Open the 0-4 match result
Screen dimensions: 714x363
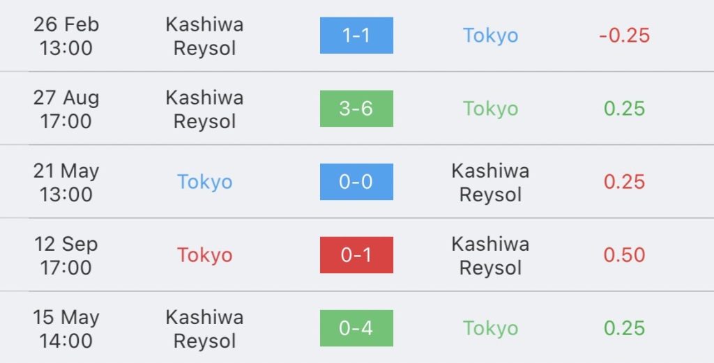[x=356, y=328]
